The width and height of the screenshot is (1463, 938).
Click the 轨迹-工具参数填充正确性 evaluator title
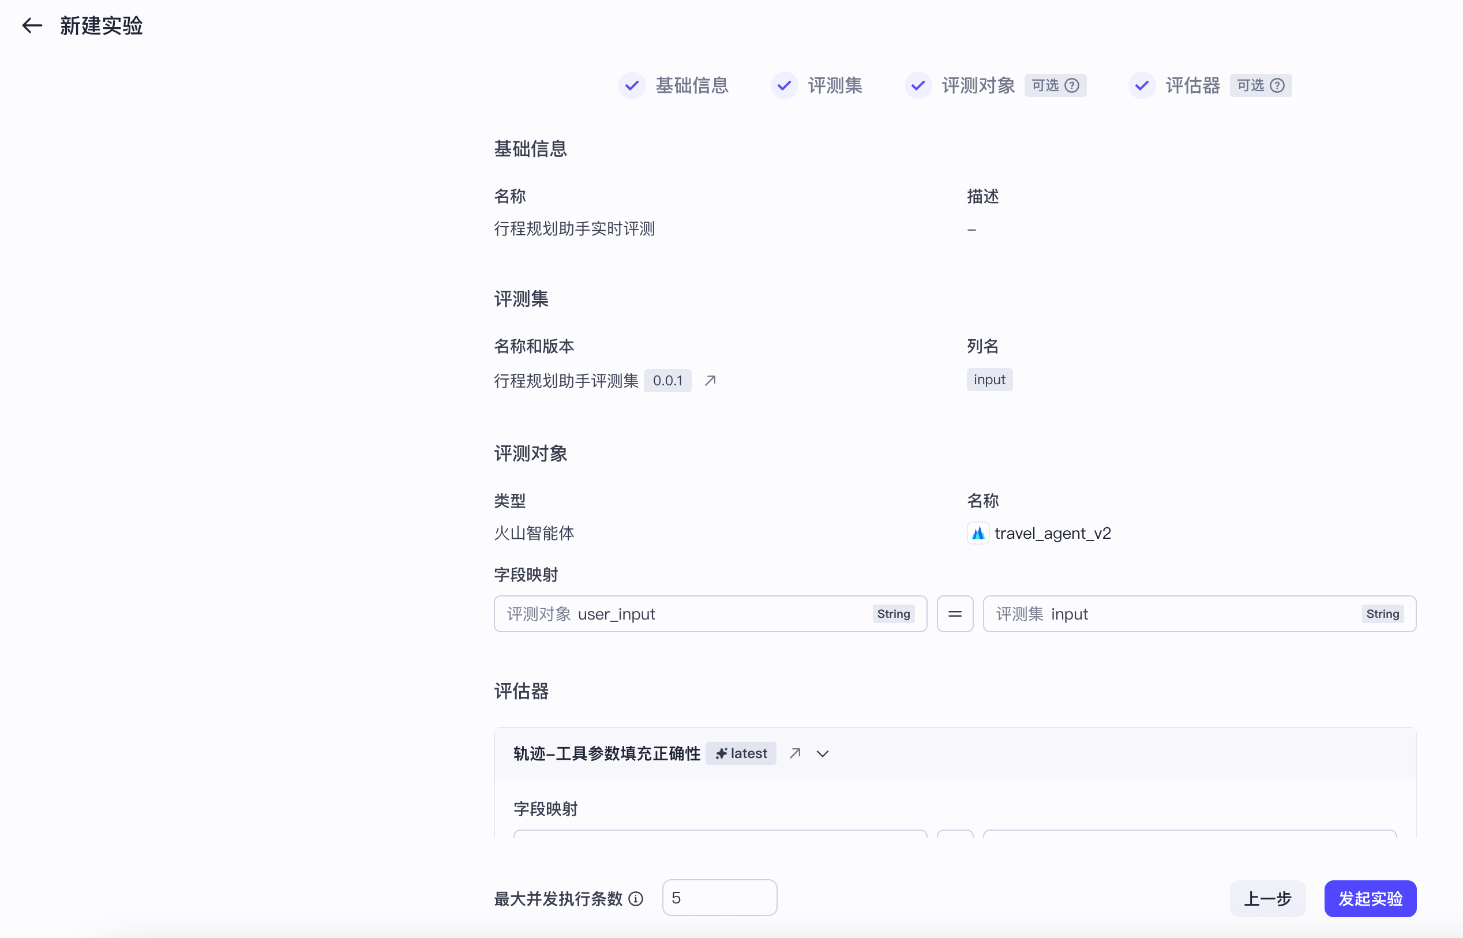tap(607, 754)
